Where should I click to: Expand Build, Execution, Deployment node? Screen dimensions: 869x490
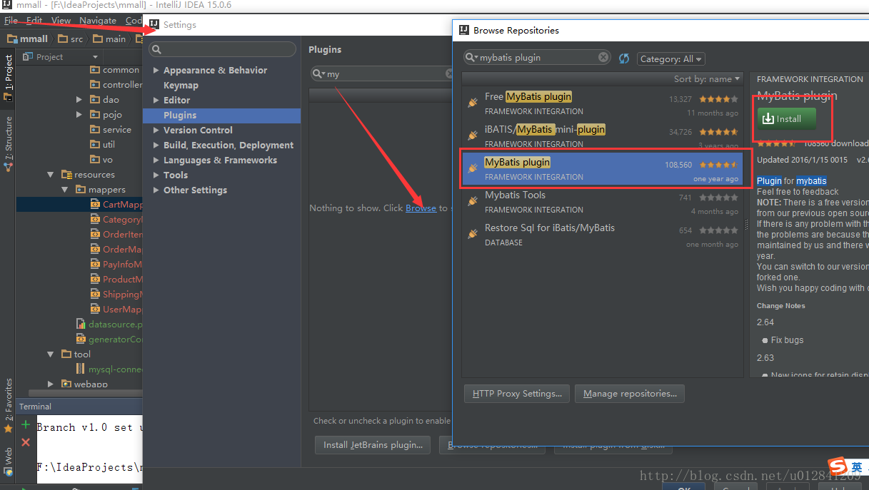156,146
